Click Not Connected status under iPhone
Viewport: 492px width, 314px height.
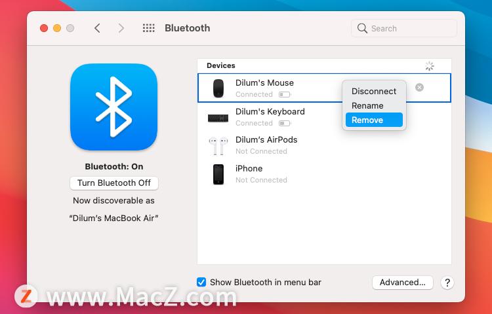(261, 180)
